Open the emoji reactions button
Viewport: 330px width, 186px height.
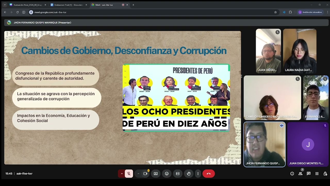pos(167,174)
